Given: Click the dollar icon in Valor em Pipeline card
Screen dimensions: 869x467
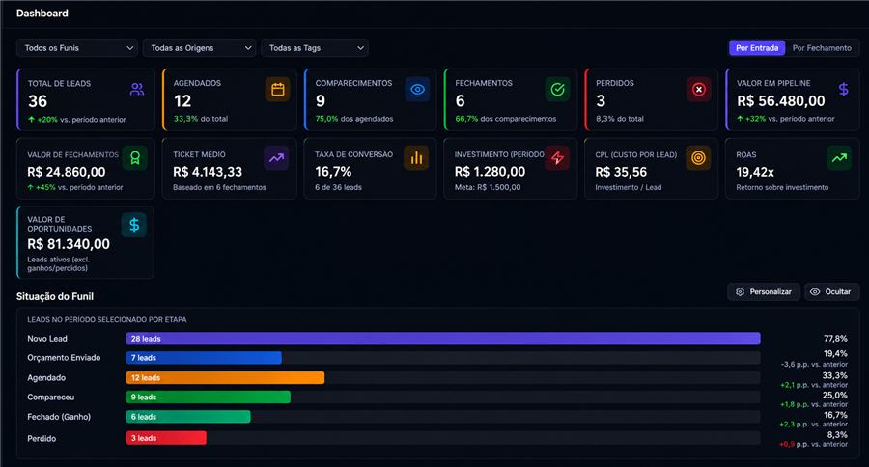Looking at the screenshot, I should [843, 89].
